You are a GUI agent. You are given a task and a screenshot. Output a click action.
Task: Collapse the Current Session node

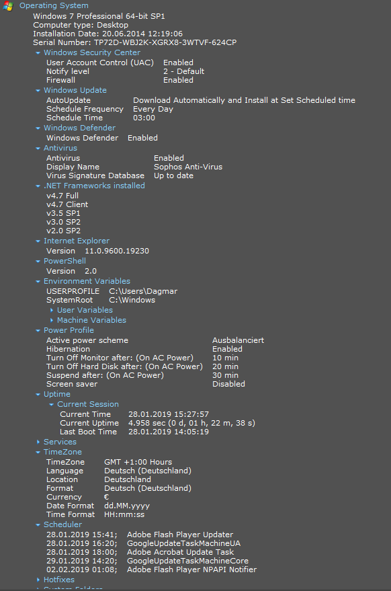pyautogui.click(x=51, y=405)
